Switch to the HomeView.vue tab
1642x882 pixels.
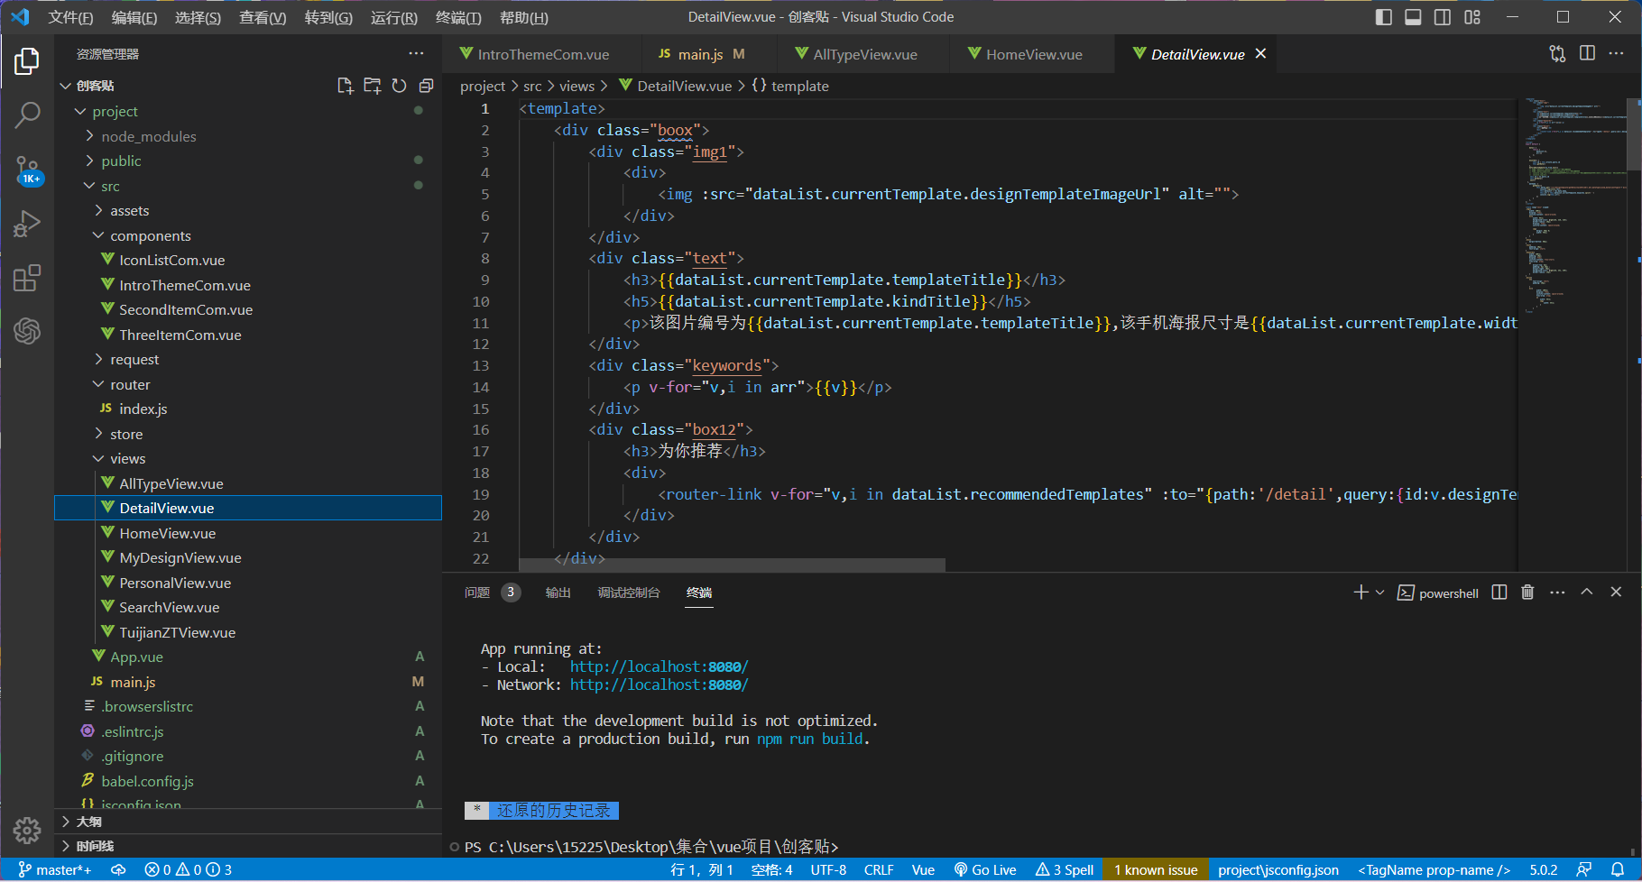click(1034, 54)
